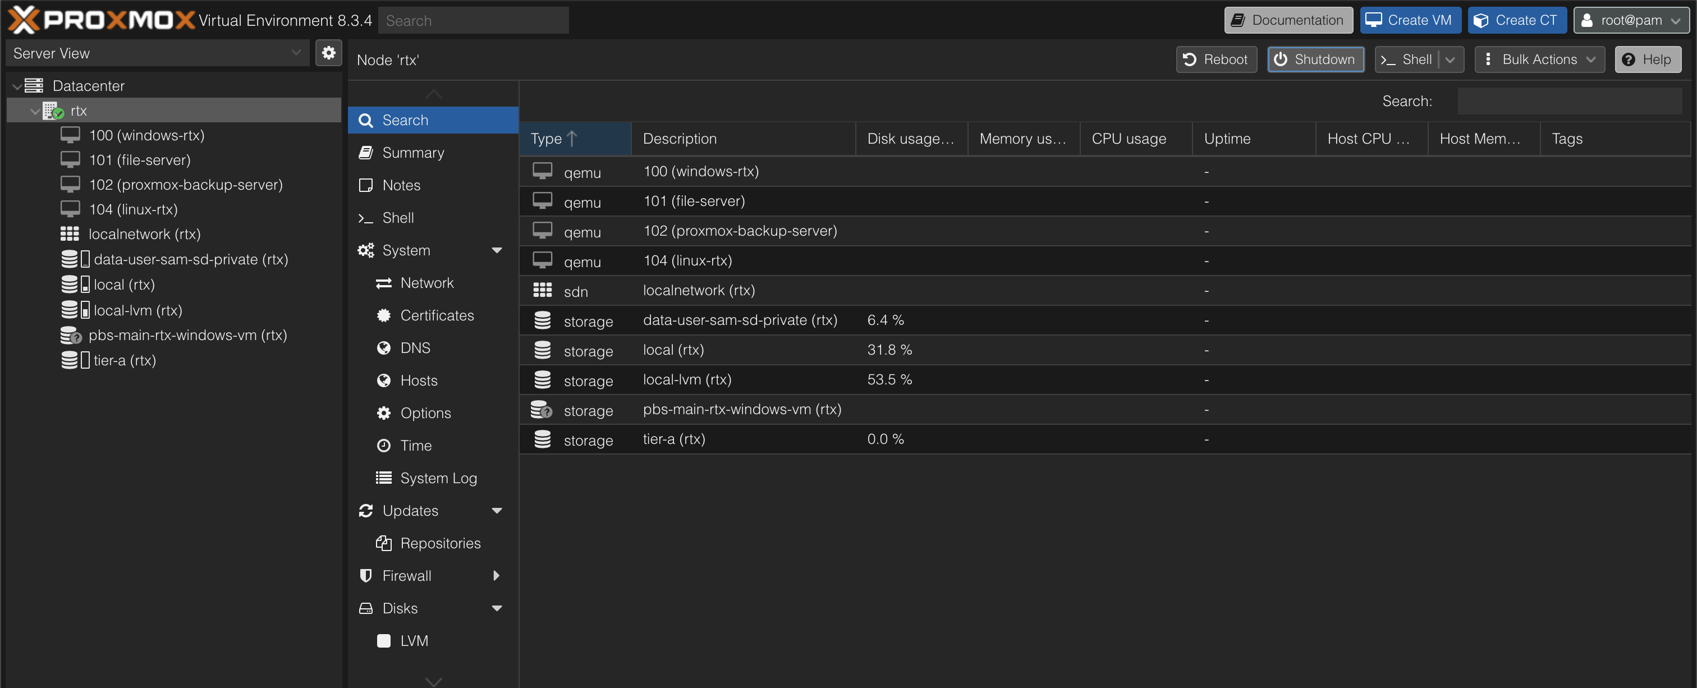Click the storage icon in local (rtx) table row

(x=542, y=350)
